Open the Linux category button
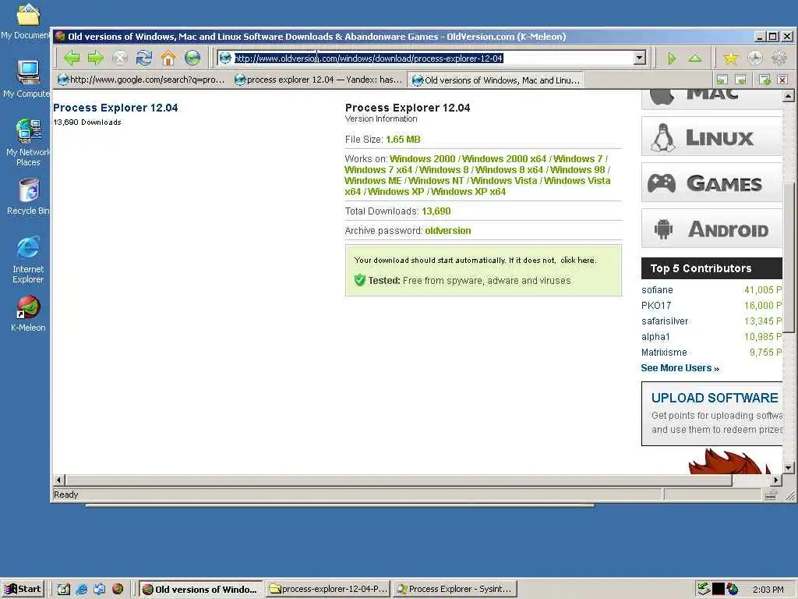The width and height of the screenshot is (798, 599). pyautogui.click(x=711, y=136)
